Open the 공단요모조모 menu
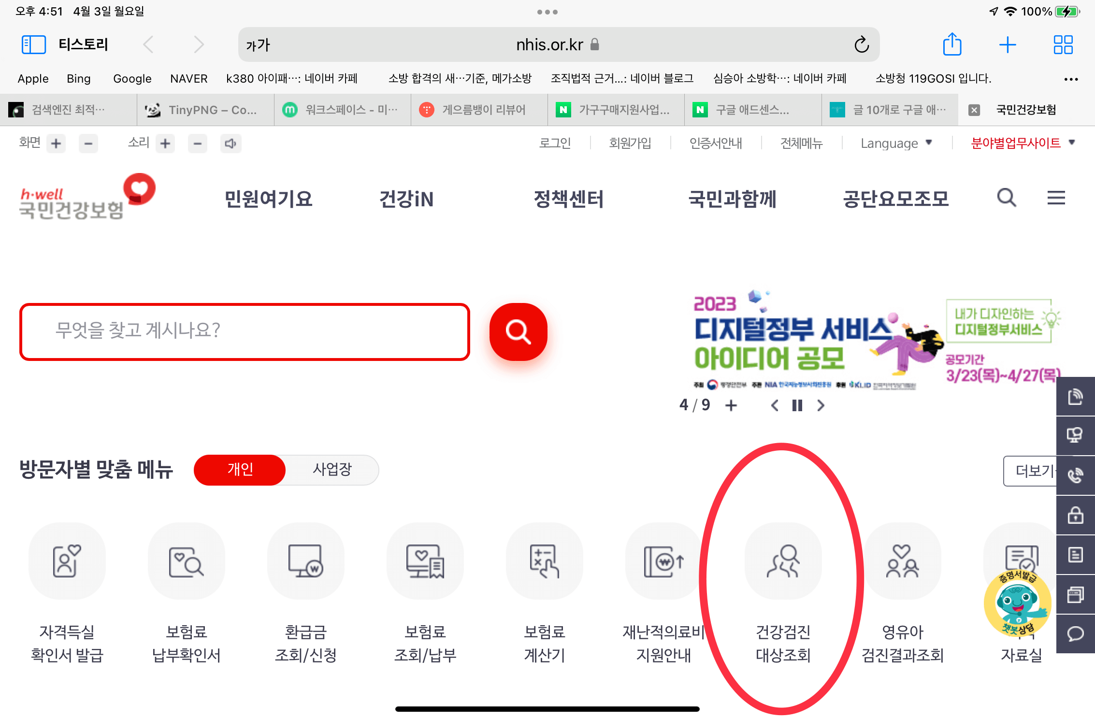Image resolution: width=1095 pixels, height=719 pixels. 896,199
